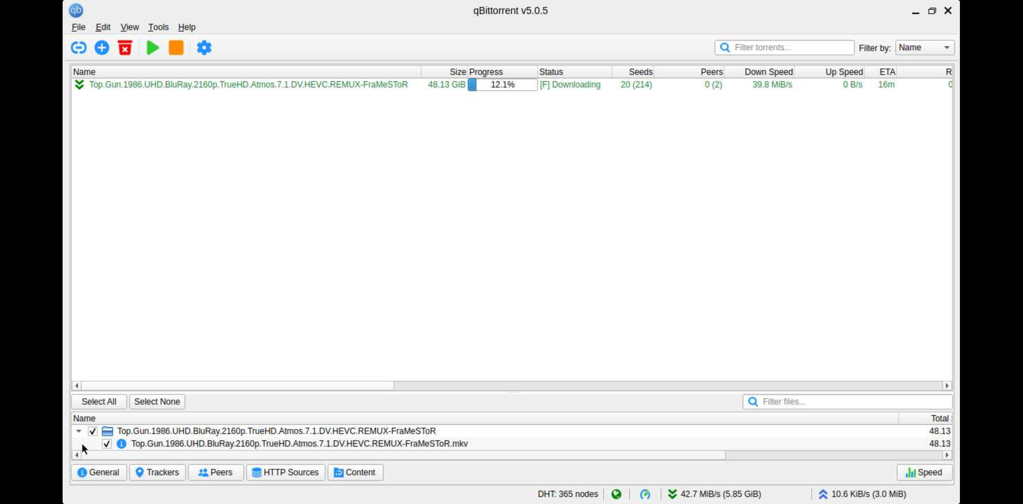Open Options via the gear icon

coord(204,48)
